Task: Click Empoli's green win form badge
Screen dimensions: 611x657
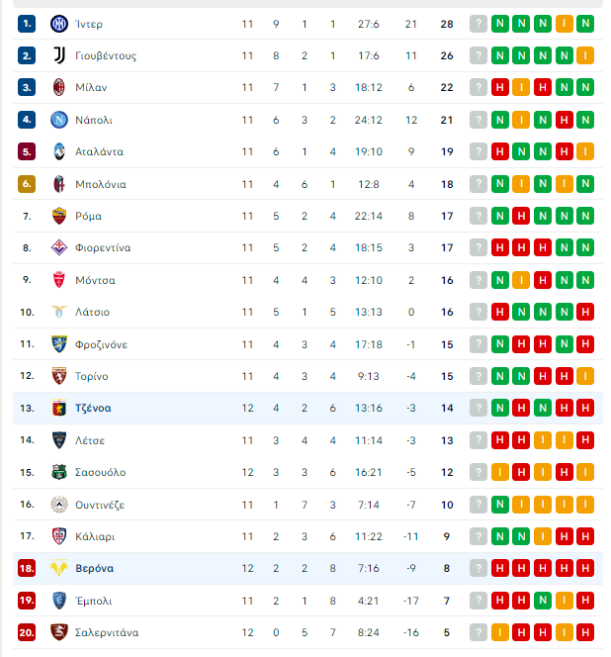Action: (x=543, y=601)
